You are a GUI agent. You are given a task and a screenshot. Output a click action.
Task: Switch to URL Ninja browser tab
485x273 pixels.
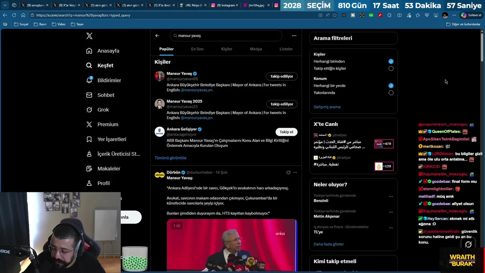(193, 5)
